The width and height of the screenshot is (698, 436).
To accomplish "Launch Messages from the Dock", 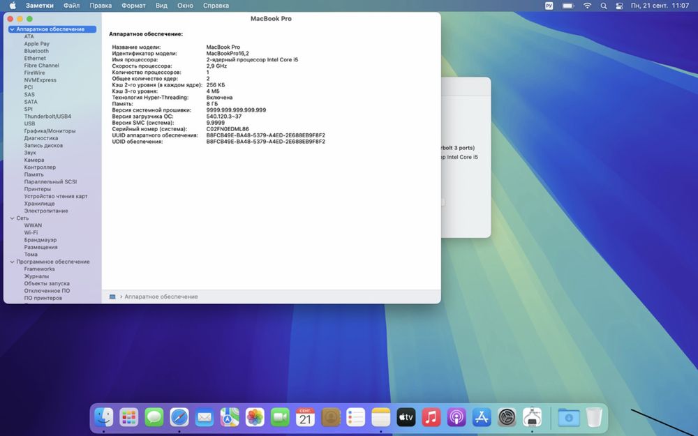I will (154, 417).
